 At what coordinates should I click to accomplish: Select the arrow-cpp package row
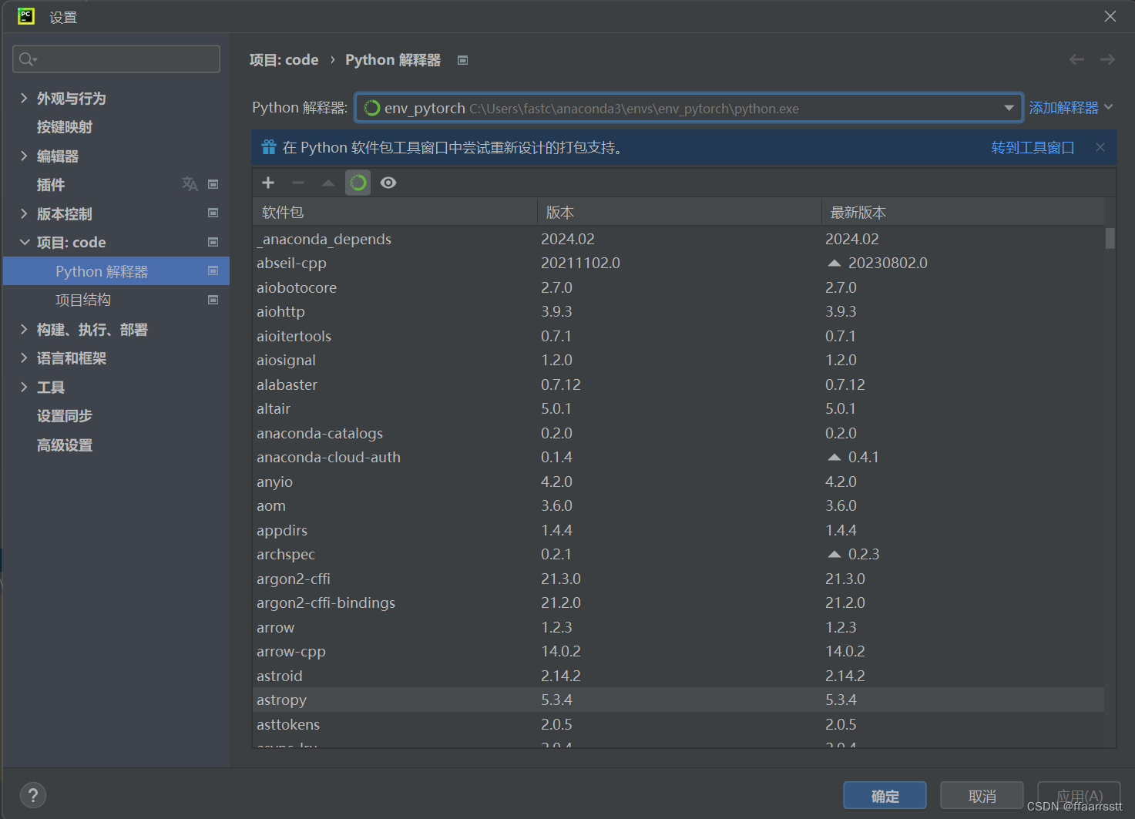pos(678,652)
